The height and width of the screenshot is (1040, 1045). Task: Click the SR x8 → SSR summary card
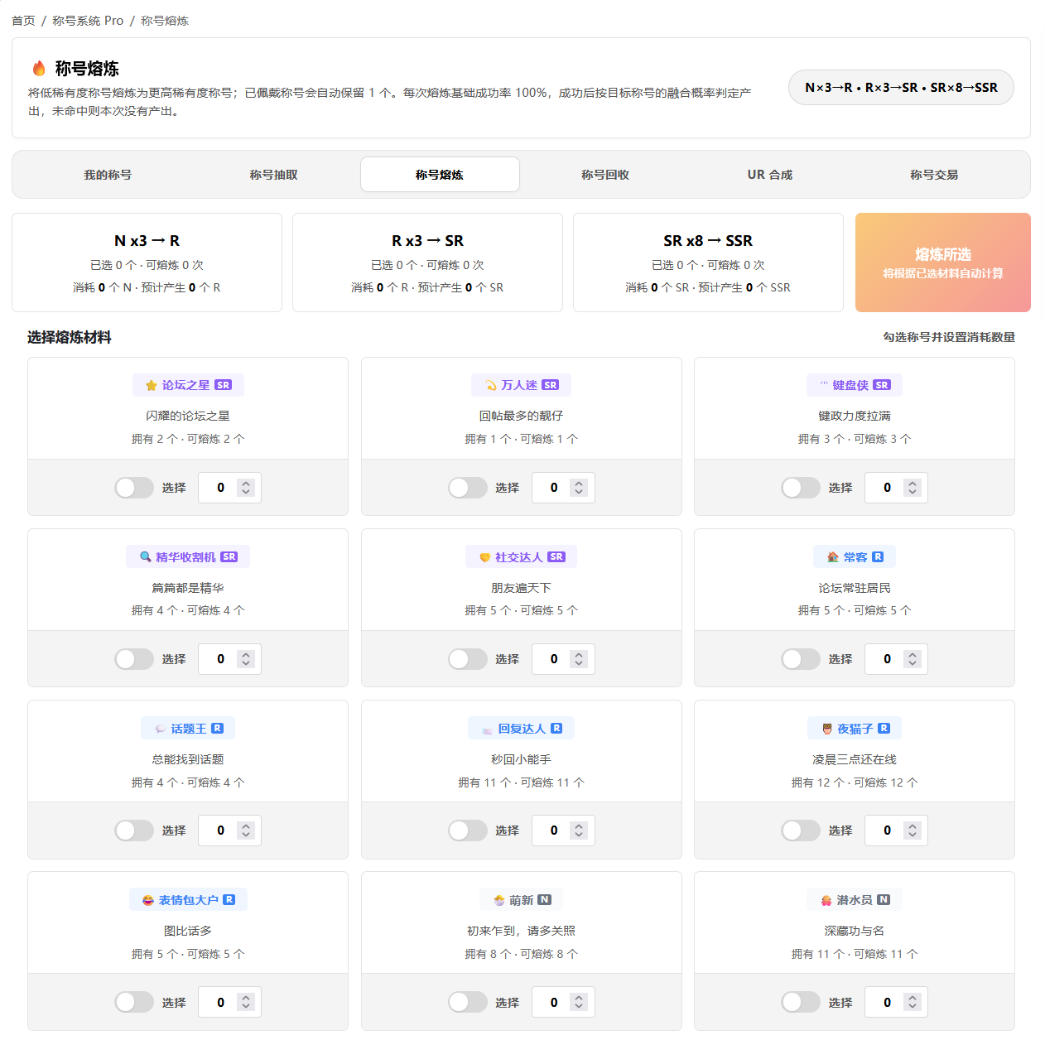[708, 262]
